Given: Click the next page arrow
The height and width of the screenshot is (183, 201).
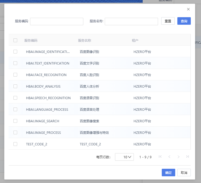Looking at the screenshot, I should tap(178, 157).
